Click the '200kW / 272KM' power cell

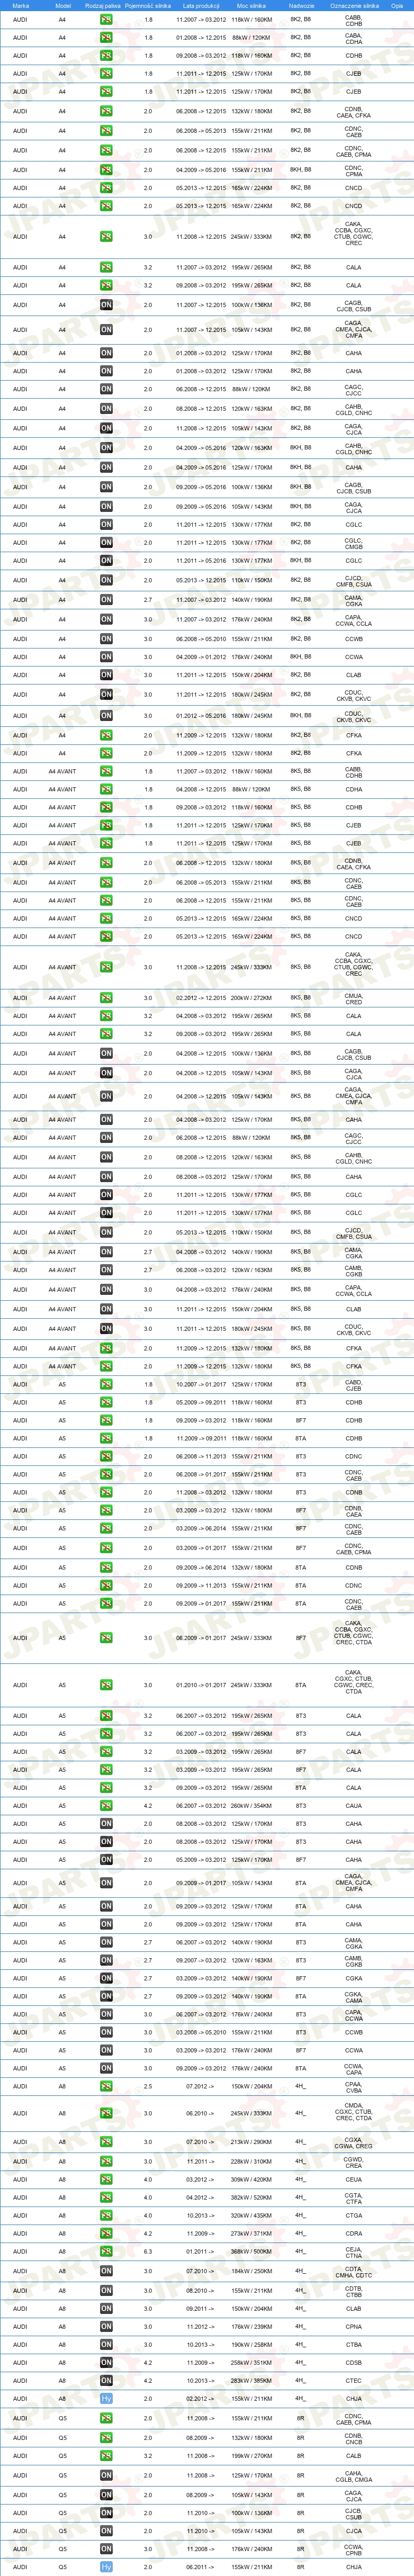(x=251, y=998)
